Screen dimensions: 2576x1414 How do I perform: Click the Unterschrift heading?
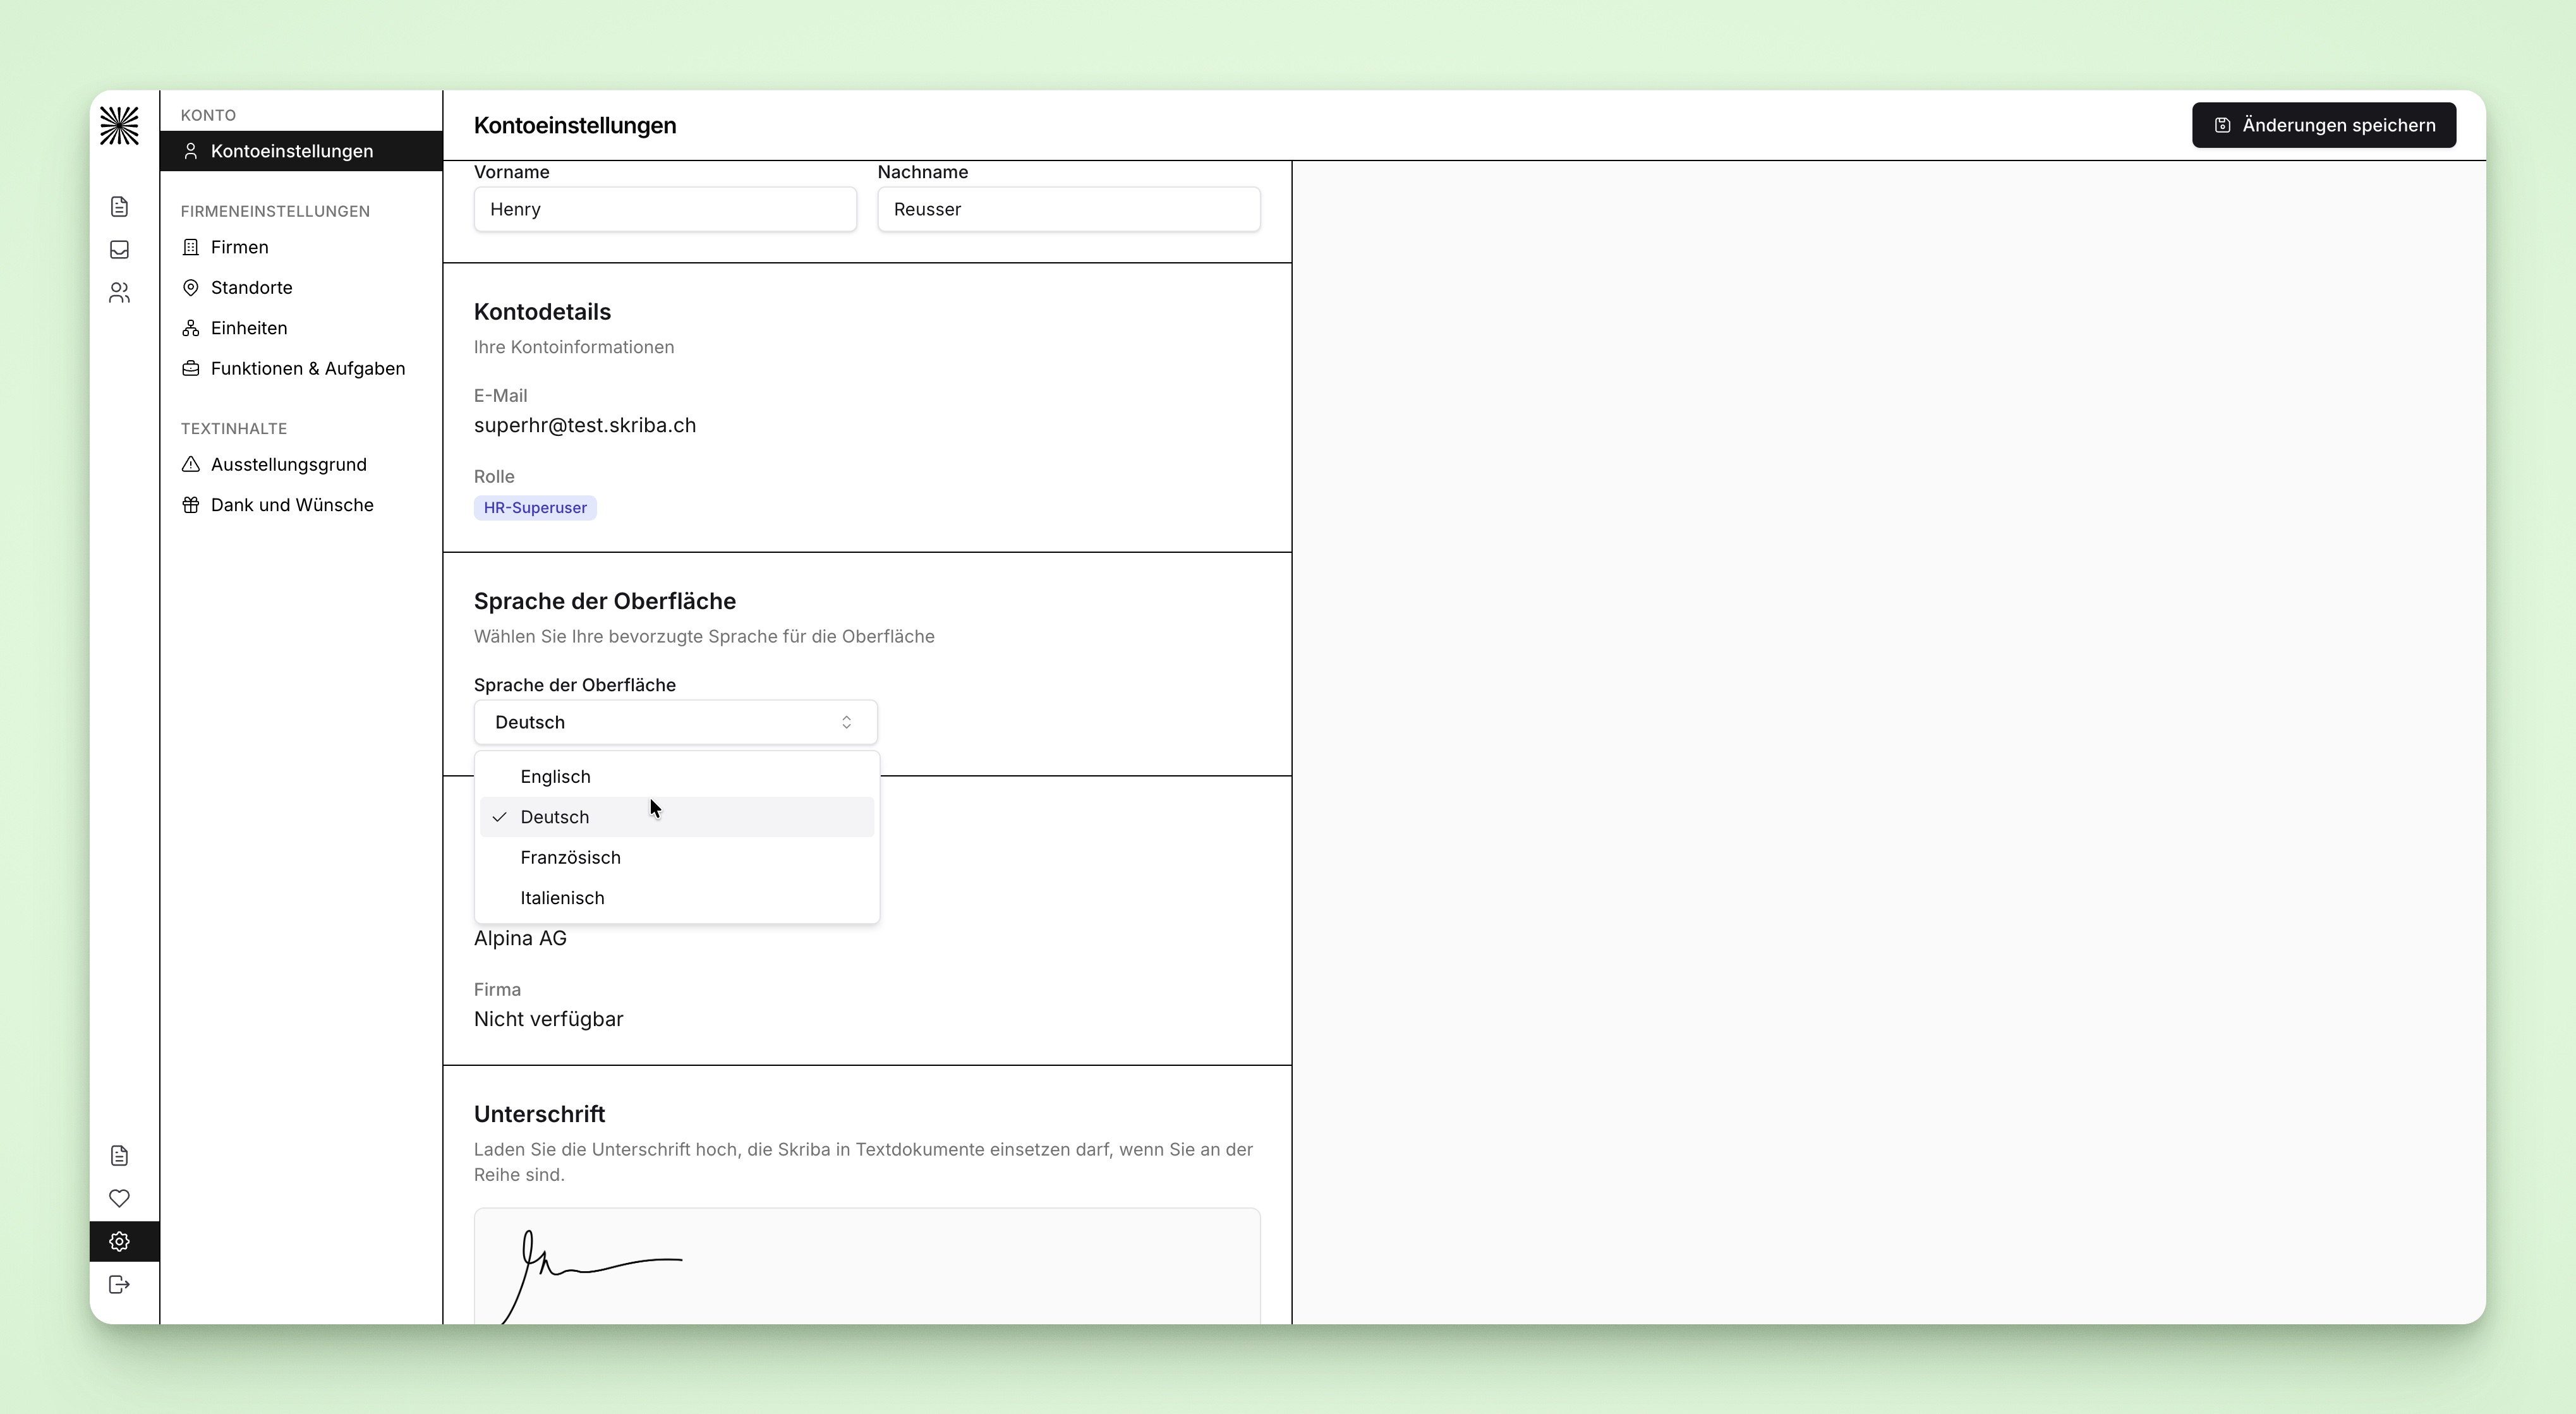[539, 1114]
